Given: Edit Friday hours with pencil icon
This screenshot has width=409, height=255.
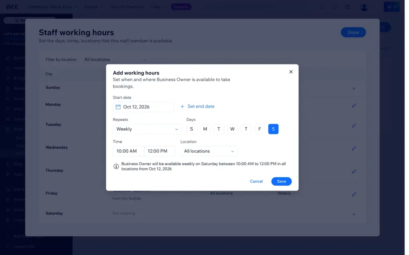Looking at the screenshot, I should (354, 194).
